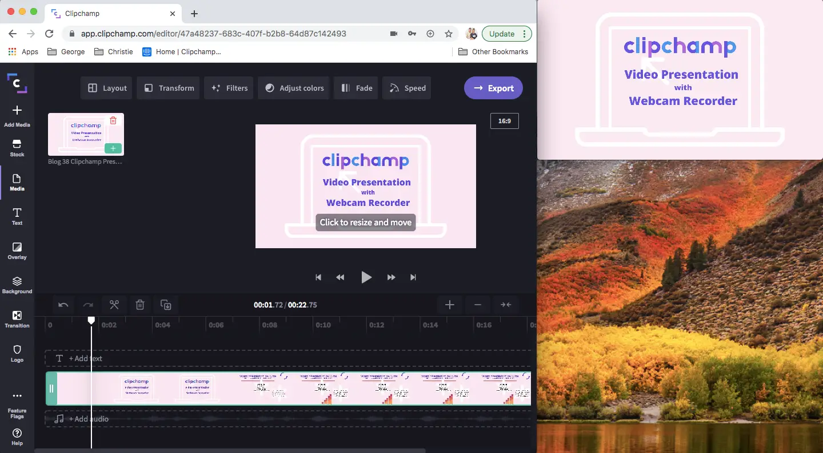Image resolution: width=823 pixels, height=453 pixels.
Task: Bookmark this page with star icon
Action: [449, 34]
